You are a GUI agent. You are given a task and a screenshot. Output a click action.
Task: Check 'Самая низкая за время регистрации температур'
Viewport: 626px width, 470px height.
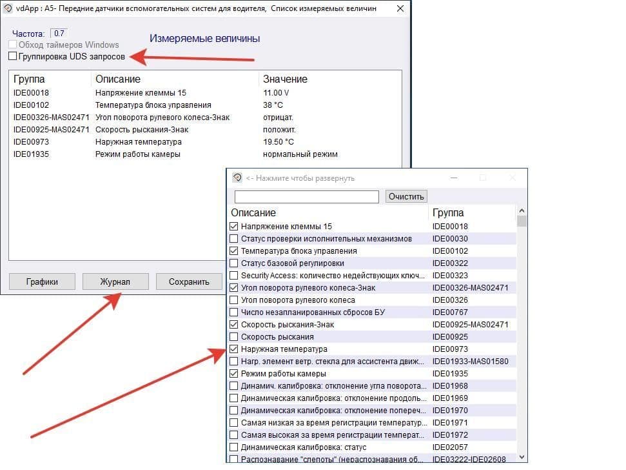tap(234, 422)
